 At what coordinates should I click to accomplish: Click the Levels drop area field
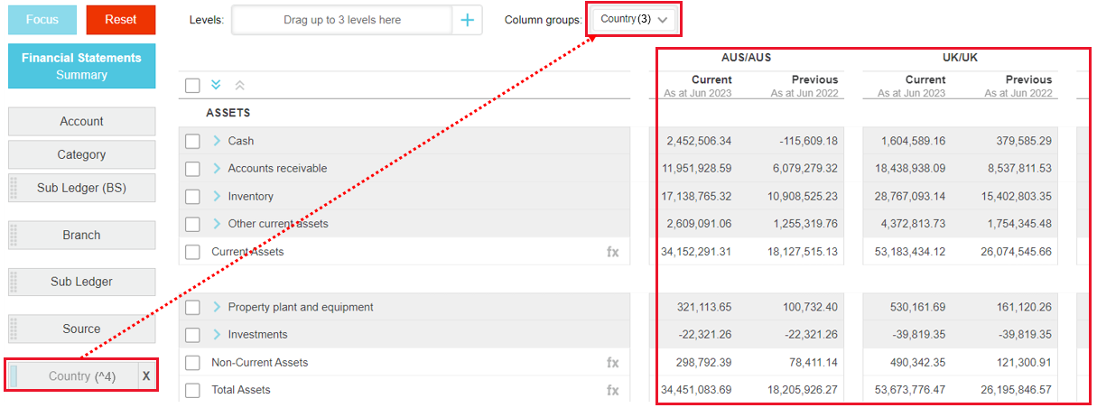point(342,20)
